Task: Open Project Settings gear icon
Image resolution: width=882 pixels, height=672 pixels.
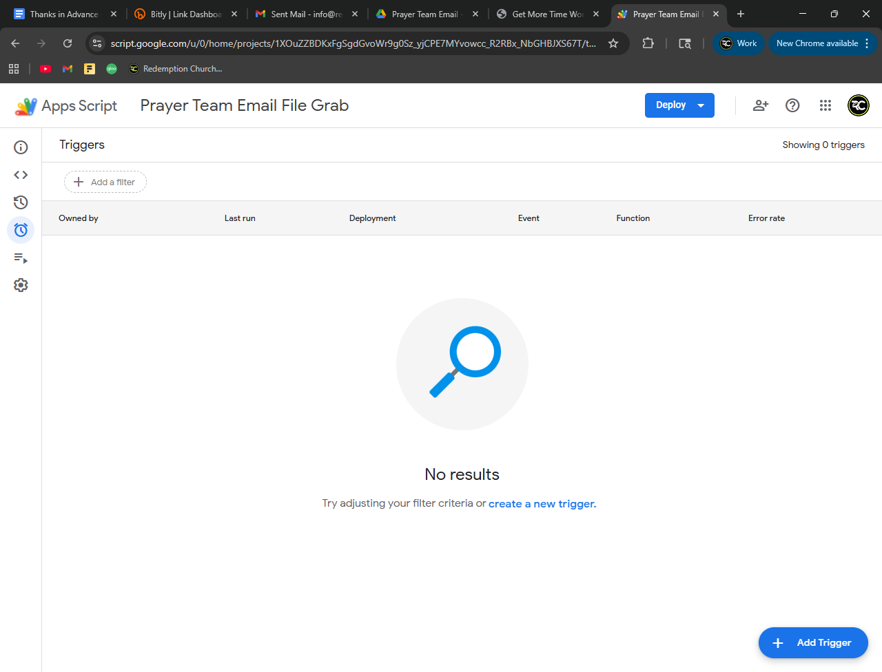Action: tap(21, 285)
